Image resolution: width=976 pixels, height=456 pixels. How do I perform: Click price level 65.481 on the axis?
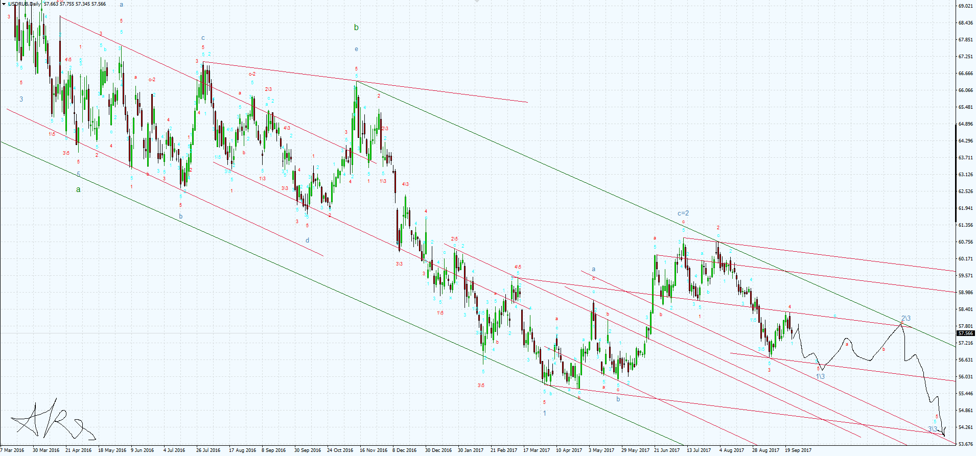(965, 107)
